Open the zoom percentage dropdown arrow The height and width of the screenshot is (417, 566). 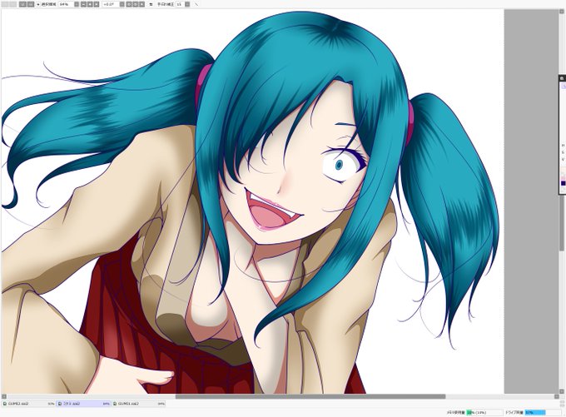coord(77,4)
